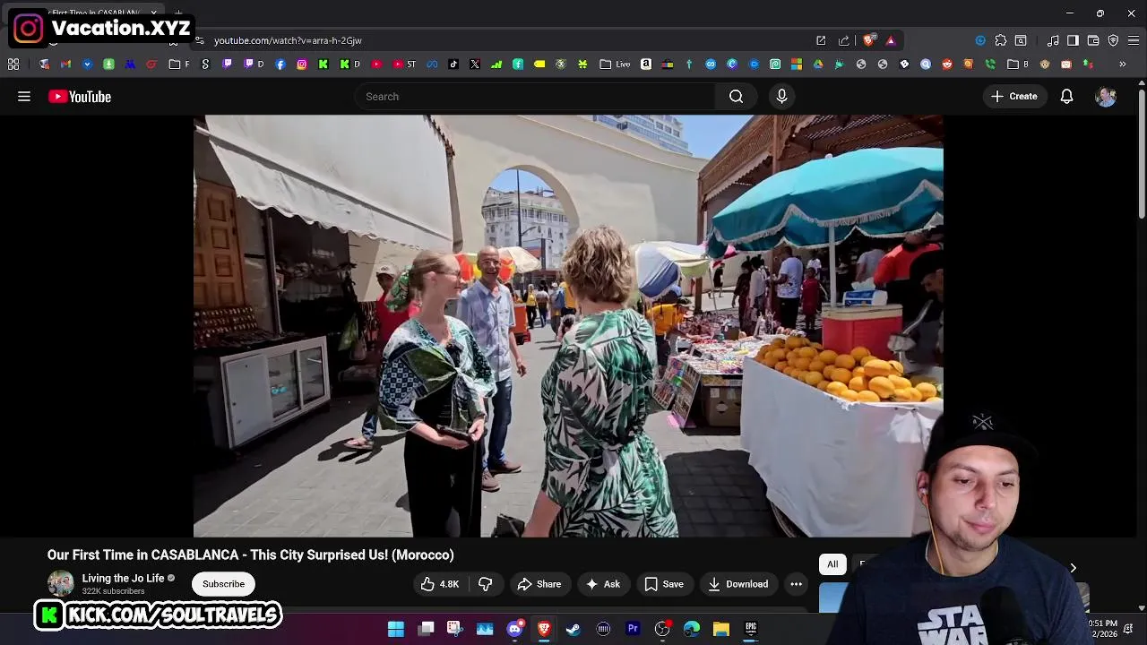1147x645 pixels.
Task: Click the Brave Rewards triangle icon
Action: [891, 40]
